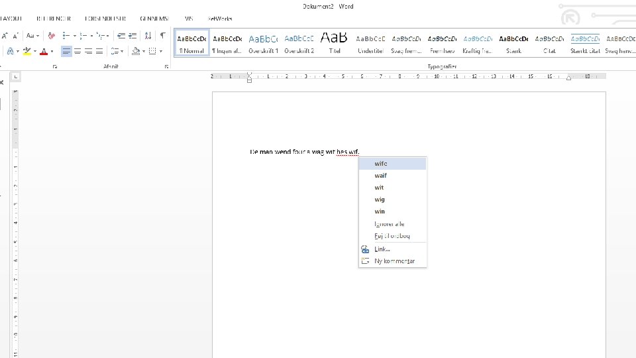636x358 pixels.
Task: Choose the 'wife' spelling suggestion
Action: click(x=380, y=164)
